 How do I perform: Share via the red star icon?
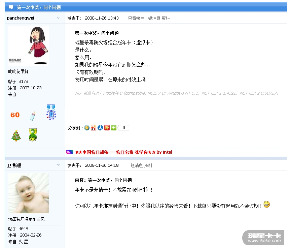[x=107, y=128]
